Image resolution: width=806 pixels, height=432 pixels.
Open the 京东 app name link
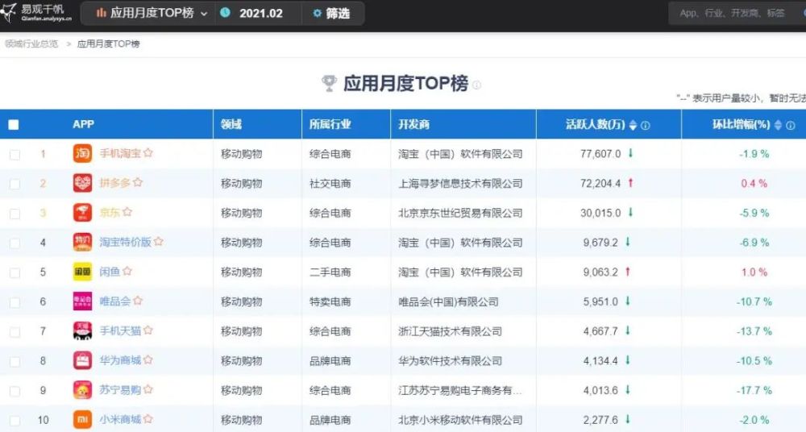coord(110,213)
